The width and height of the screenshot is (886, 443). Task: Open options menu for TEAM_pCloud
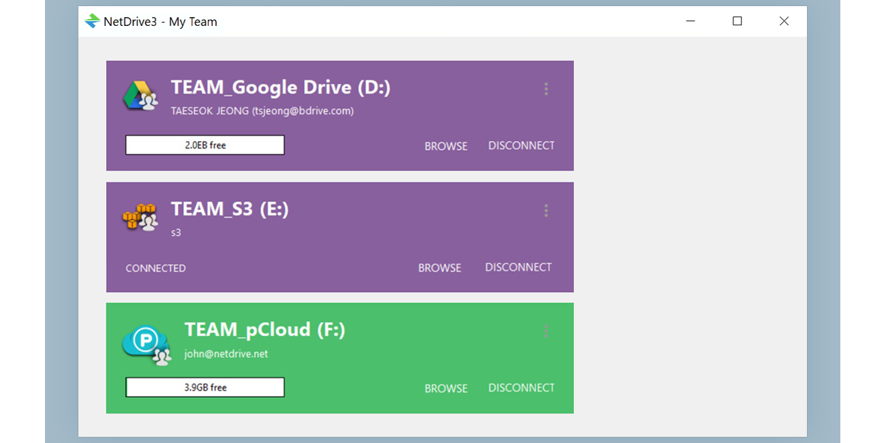tap(546, 331)
